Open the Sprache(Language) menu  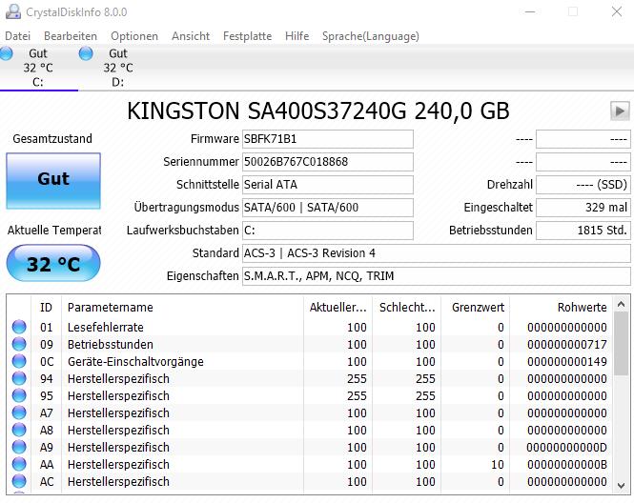(370, 36)
